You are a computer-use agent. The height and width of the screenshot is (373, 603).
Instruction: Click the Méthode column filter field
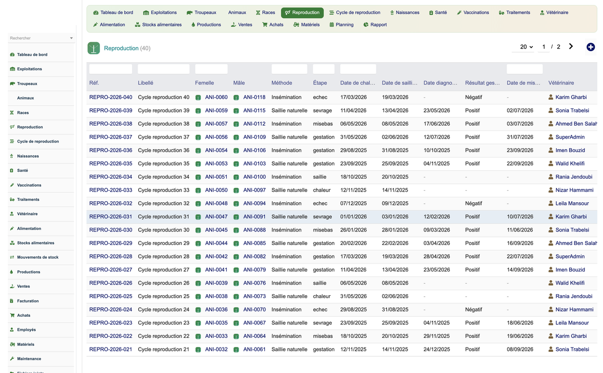(x=289, y=69)
